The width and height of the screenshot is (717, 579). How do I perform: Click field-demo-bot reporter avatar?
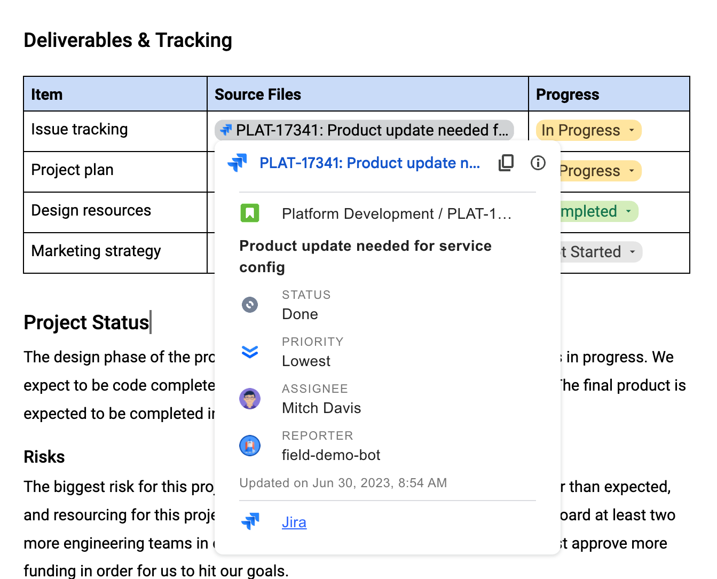tap(249, 445)
